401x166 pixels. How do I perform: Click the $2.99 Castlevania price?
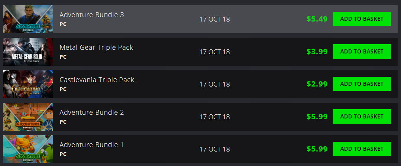point(317,84)
